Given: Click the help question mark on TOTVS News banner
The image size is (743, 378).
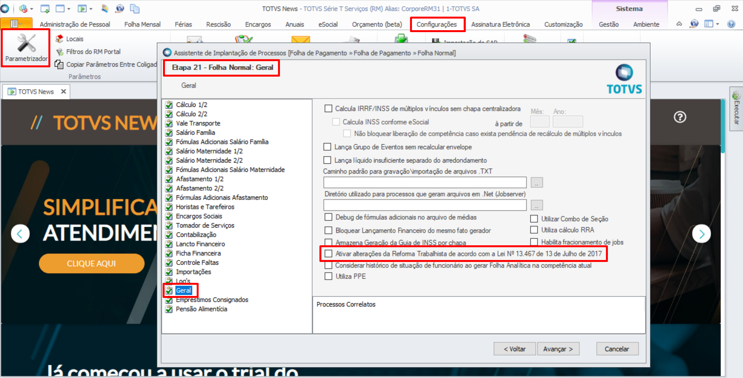Looking at the screenshot, I should 680,117.
